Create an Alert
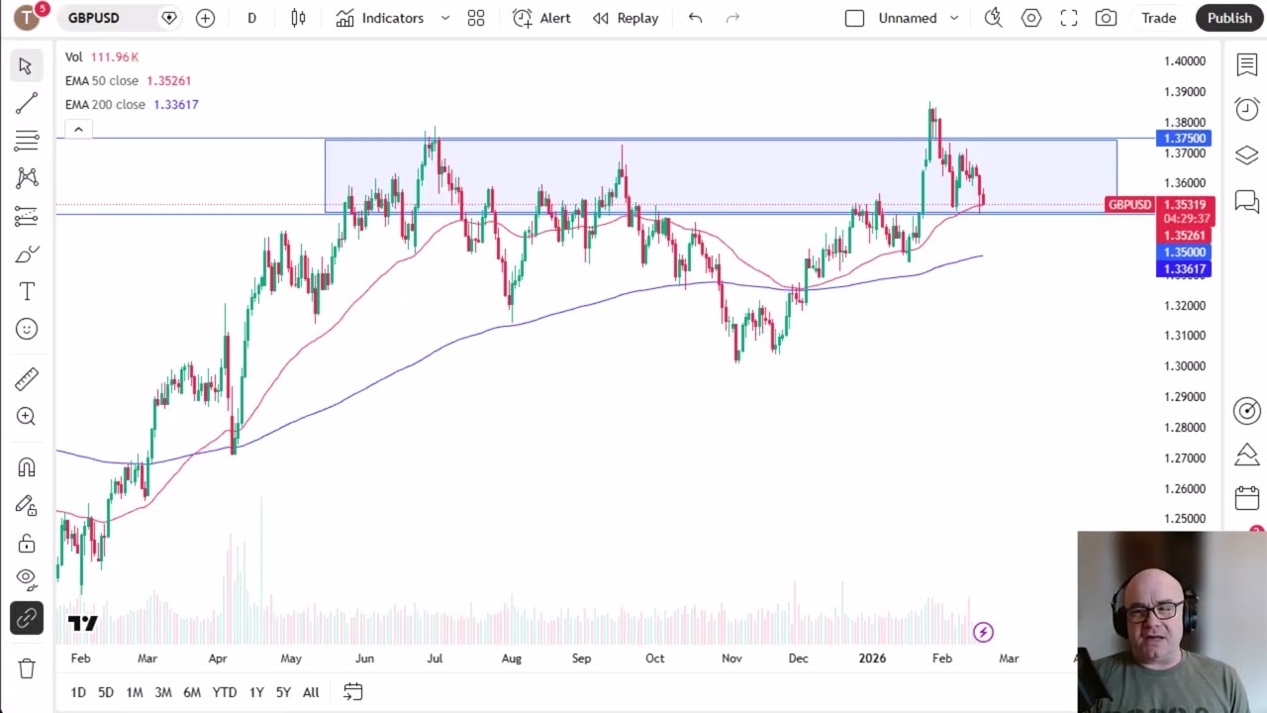The image size is (1267, 713). click(x=541, y=18)
